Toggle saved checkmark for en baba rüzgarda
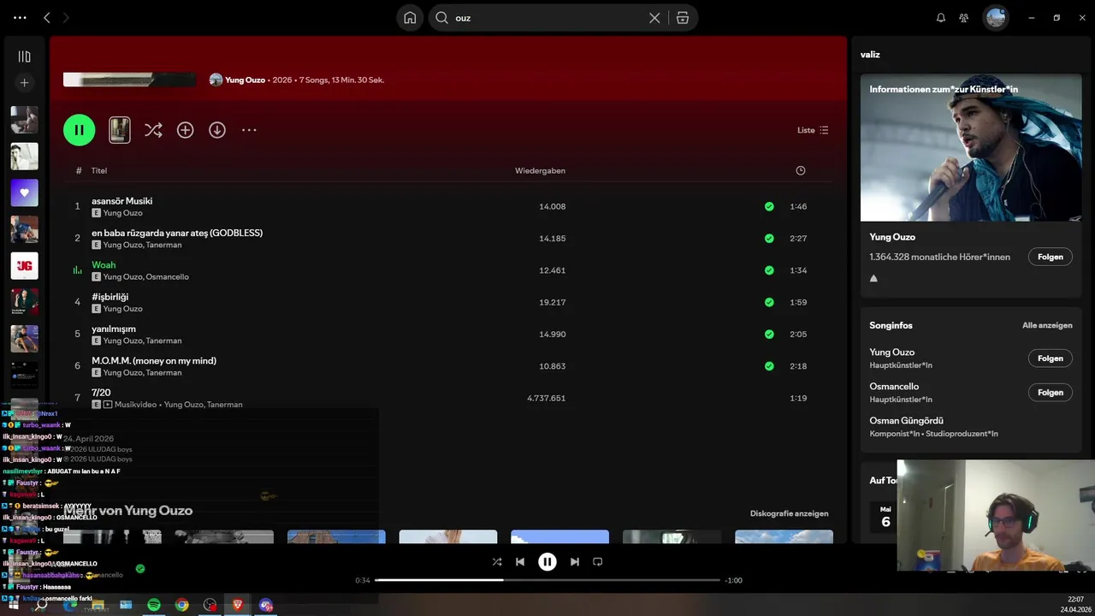Viewport: 1095px width, 616px height. [769, 238]
